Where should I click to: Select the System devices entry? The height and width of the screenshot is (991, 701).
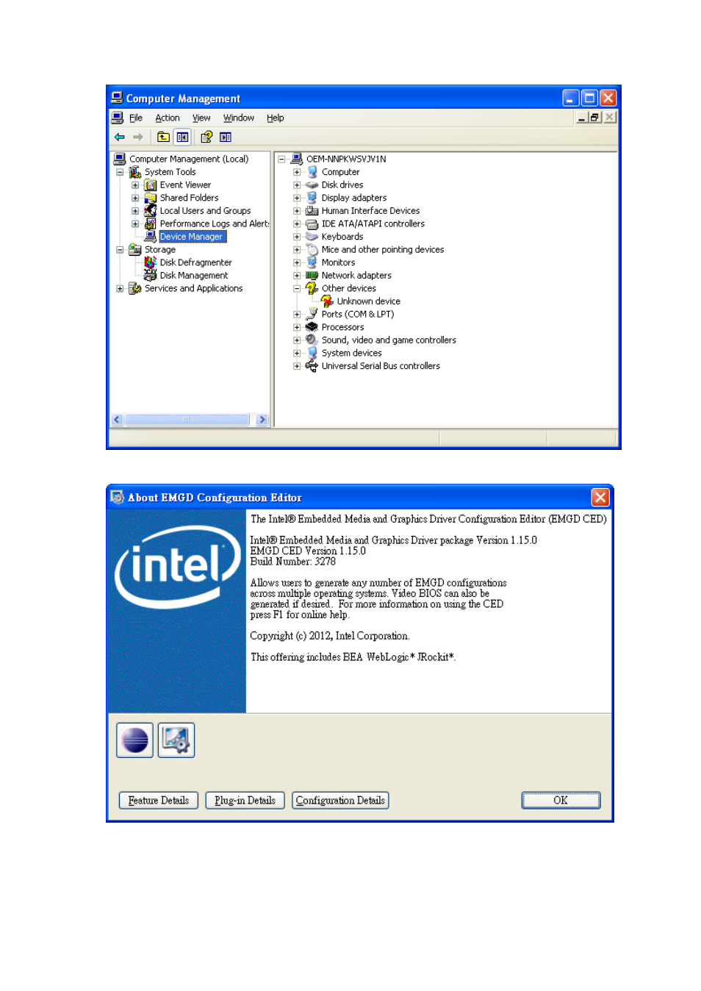point(351,353)
